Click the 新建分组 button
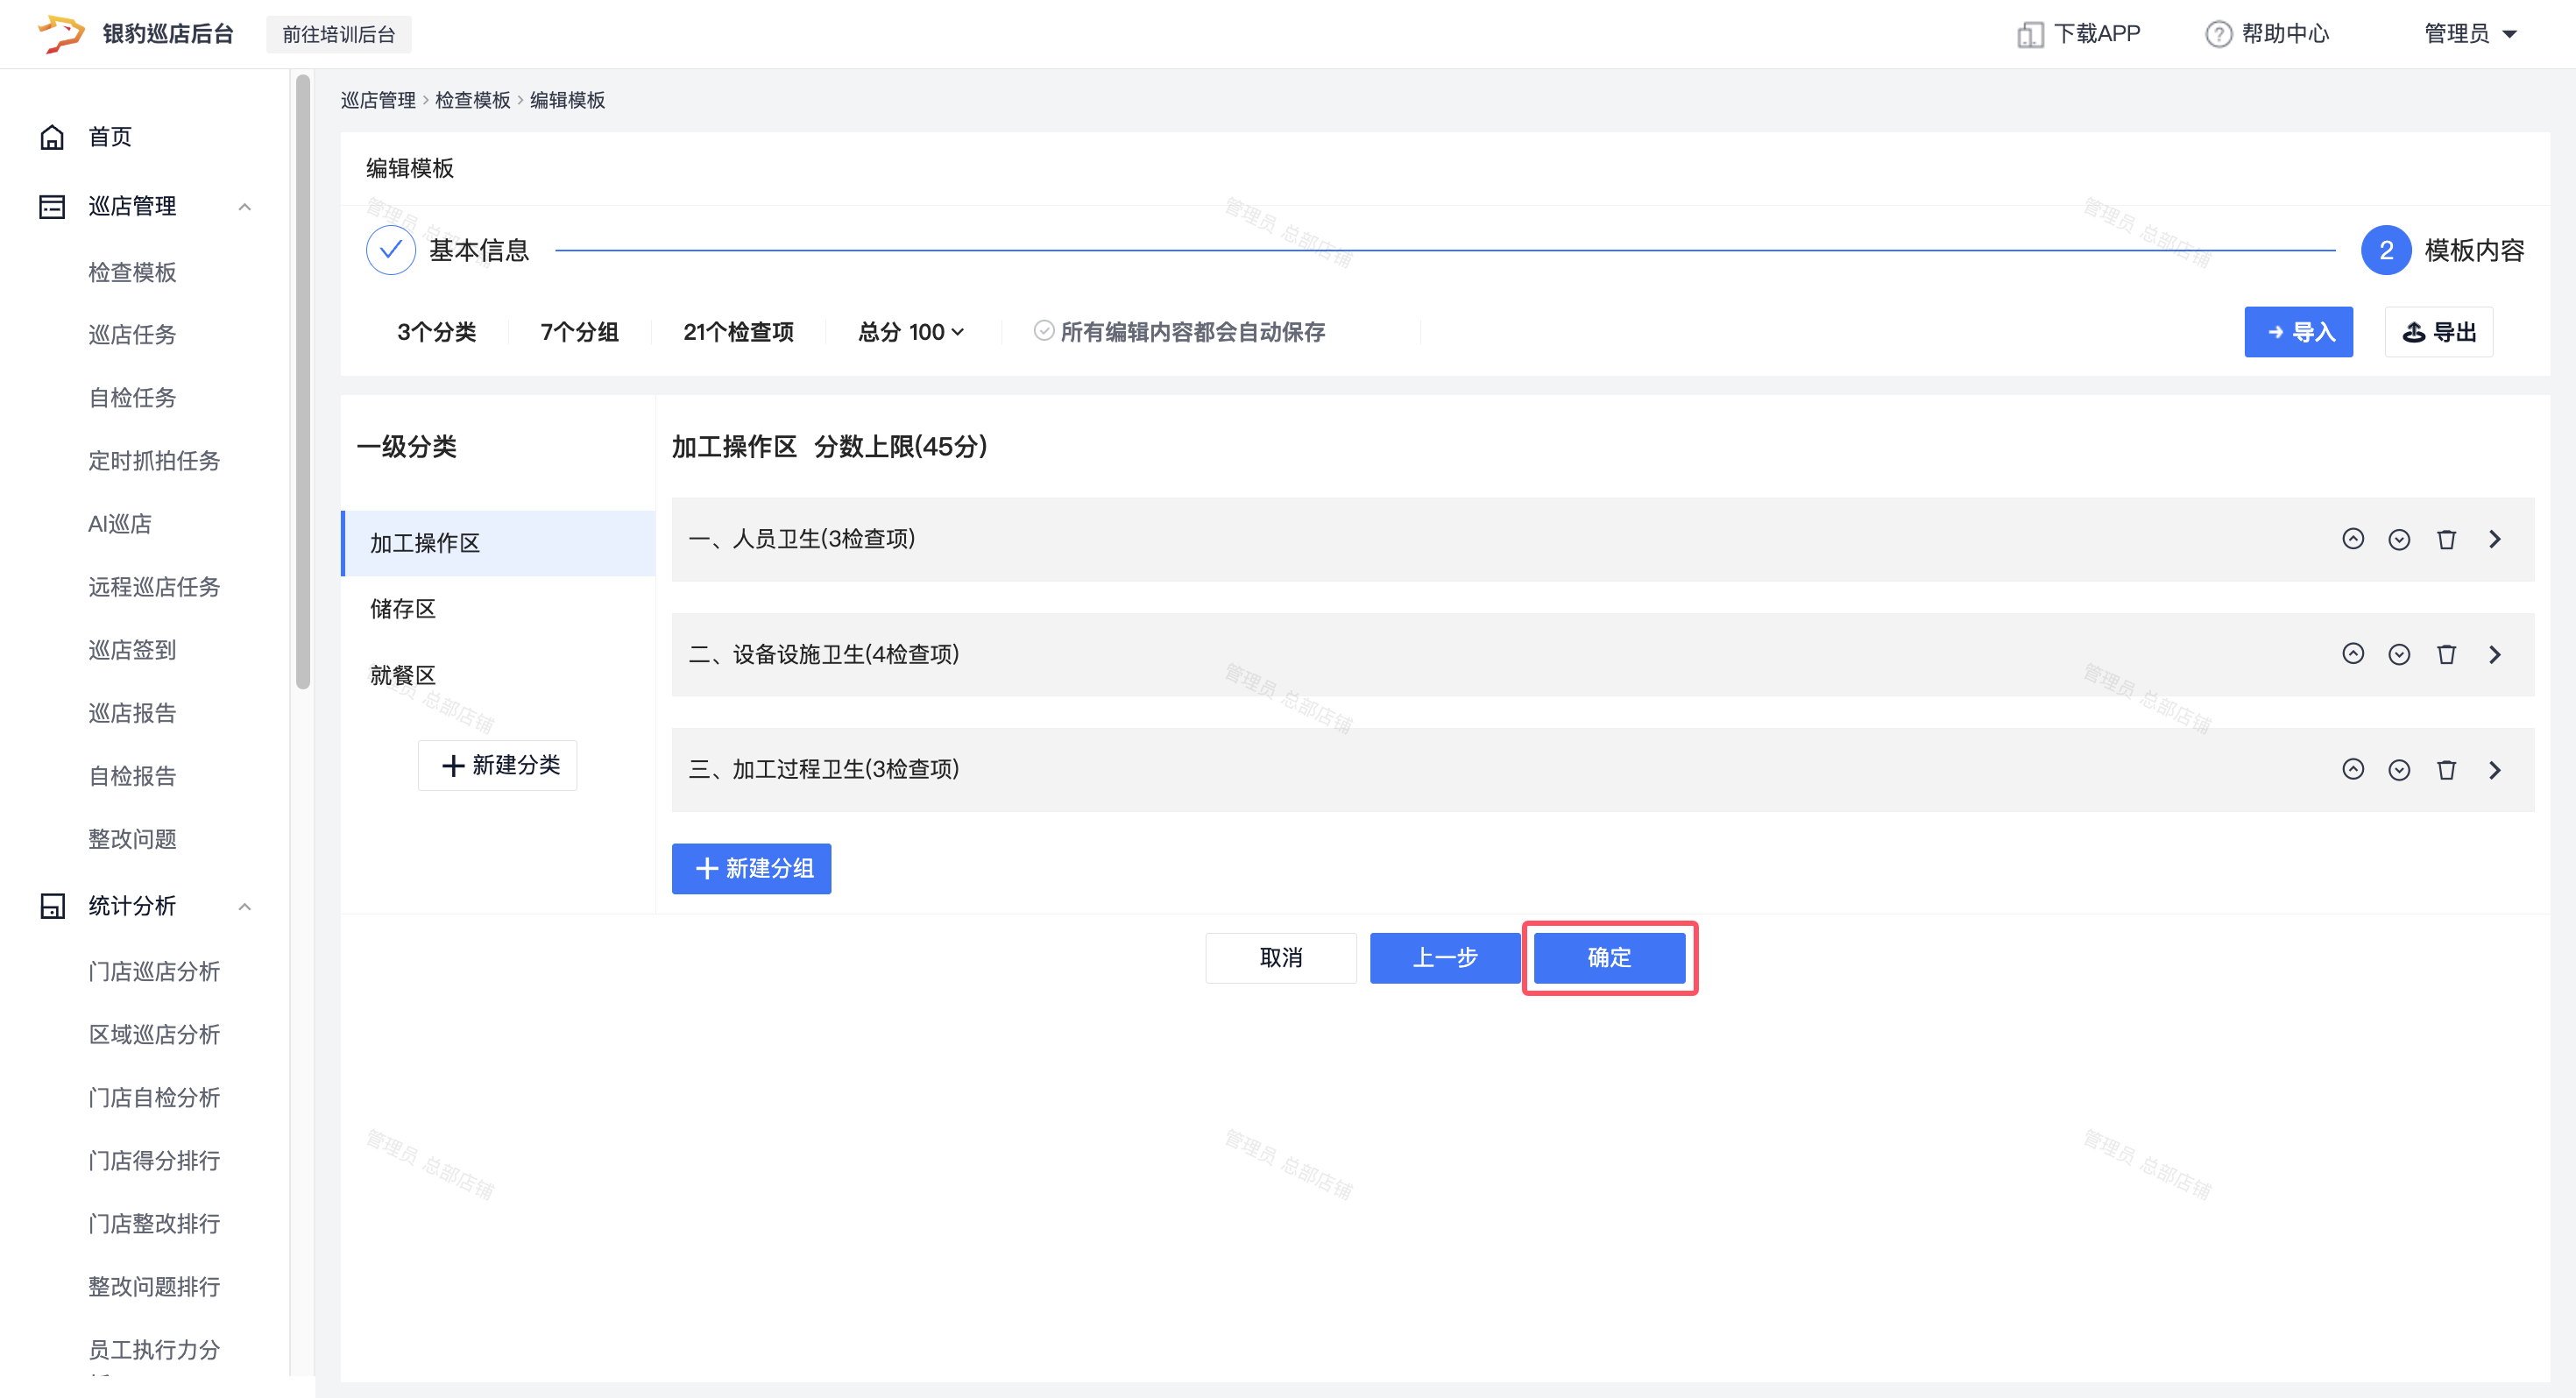 tap(751, 868)
